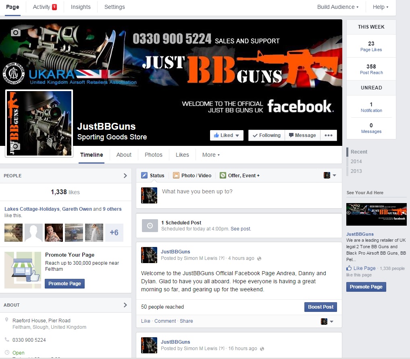This screenshot has height=359, width=410.
Task: Open the Photos tab
Action: point(153,155)
